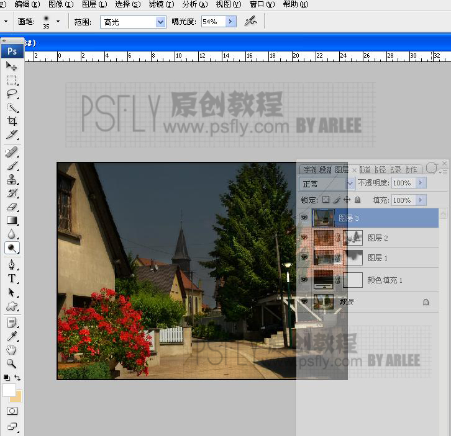Select the Hand tool
Viewport: 451px width, 436px height.
[12, 350]
